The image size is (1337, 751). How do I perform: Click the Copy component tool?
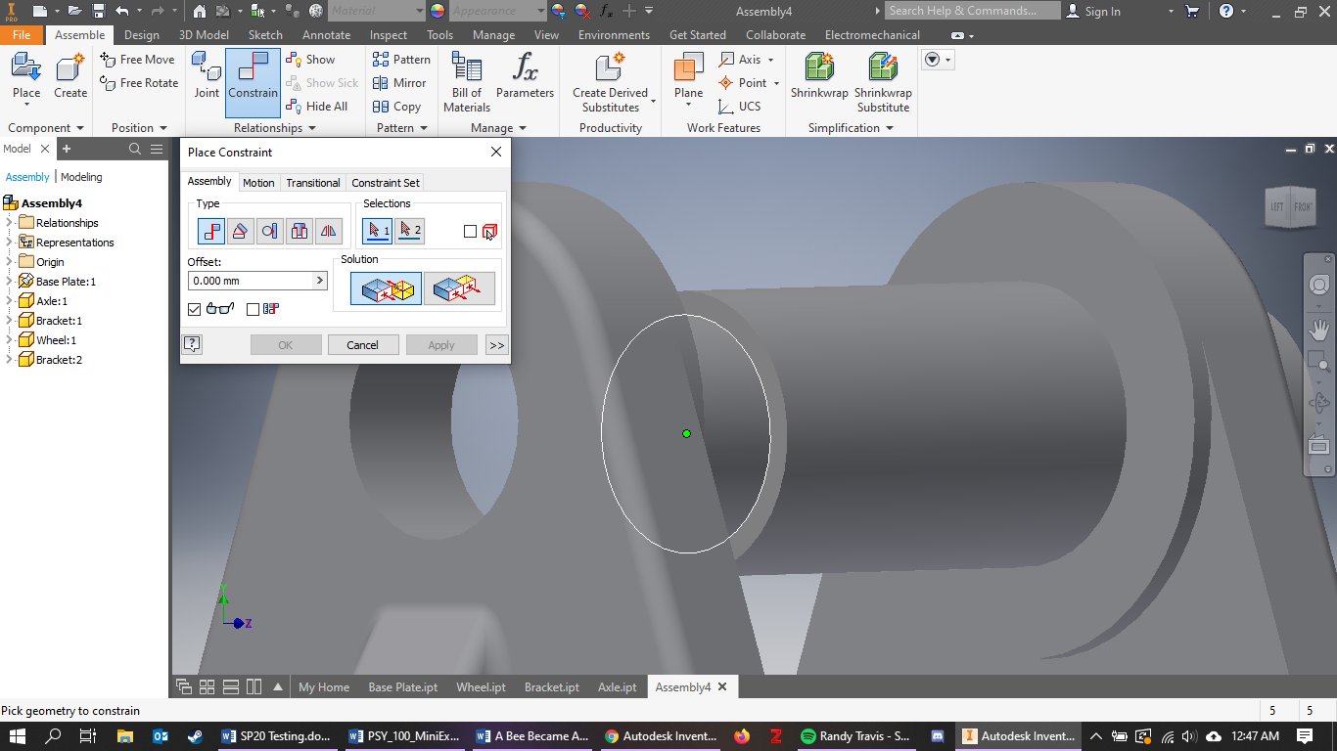tap(396, 107)
